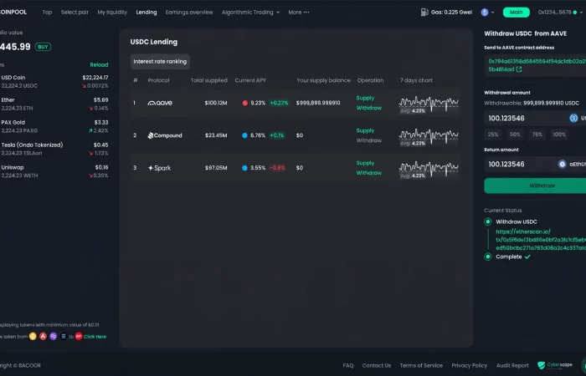This screenshot has width=586, height=376.
Task: Click the blue APY dot for Spark
Action: click(x=244, y=168)
